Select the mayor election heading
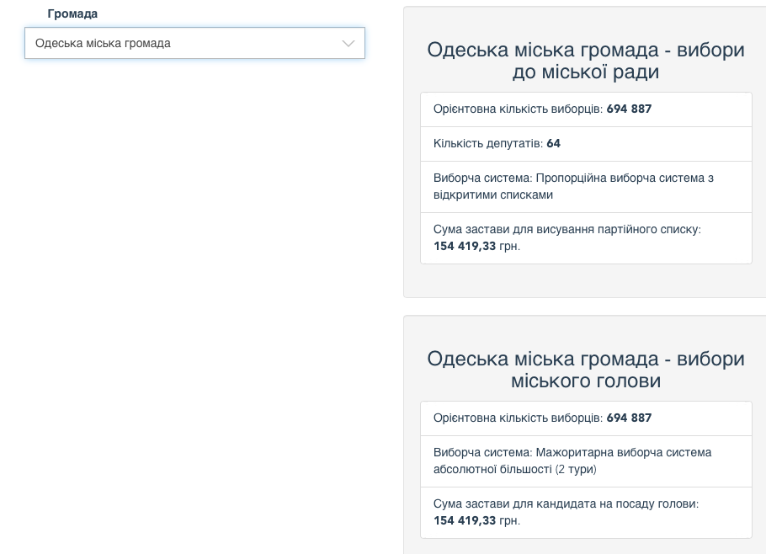The width and height of the screenshot is (766, 554). point(585,370)
